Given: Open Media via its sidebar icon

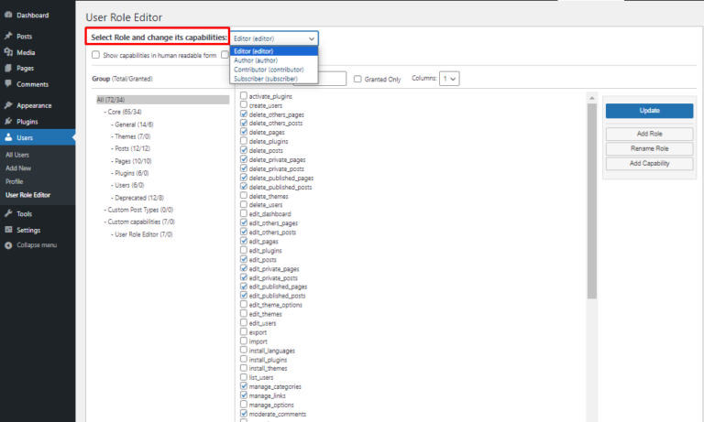Looking at the screenshot, I should coord(8,52).
